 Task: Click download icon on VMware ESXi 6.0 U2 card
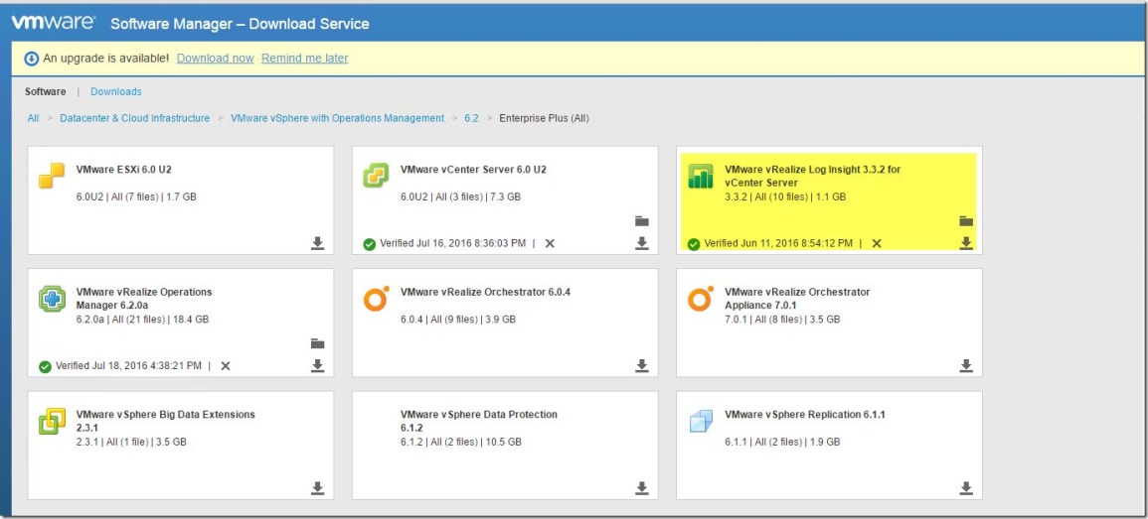(x=317, y=243)
